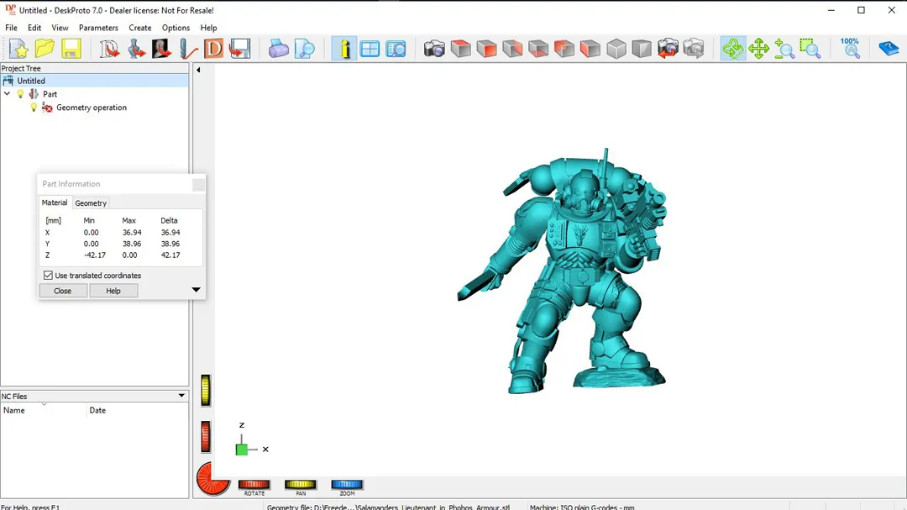Click the red vertical rotate thumbwheel
This screenshot has width=907, height=510.
(206, 436)
